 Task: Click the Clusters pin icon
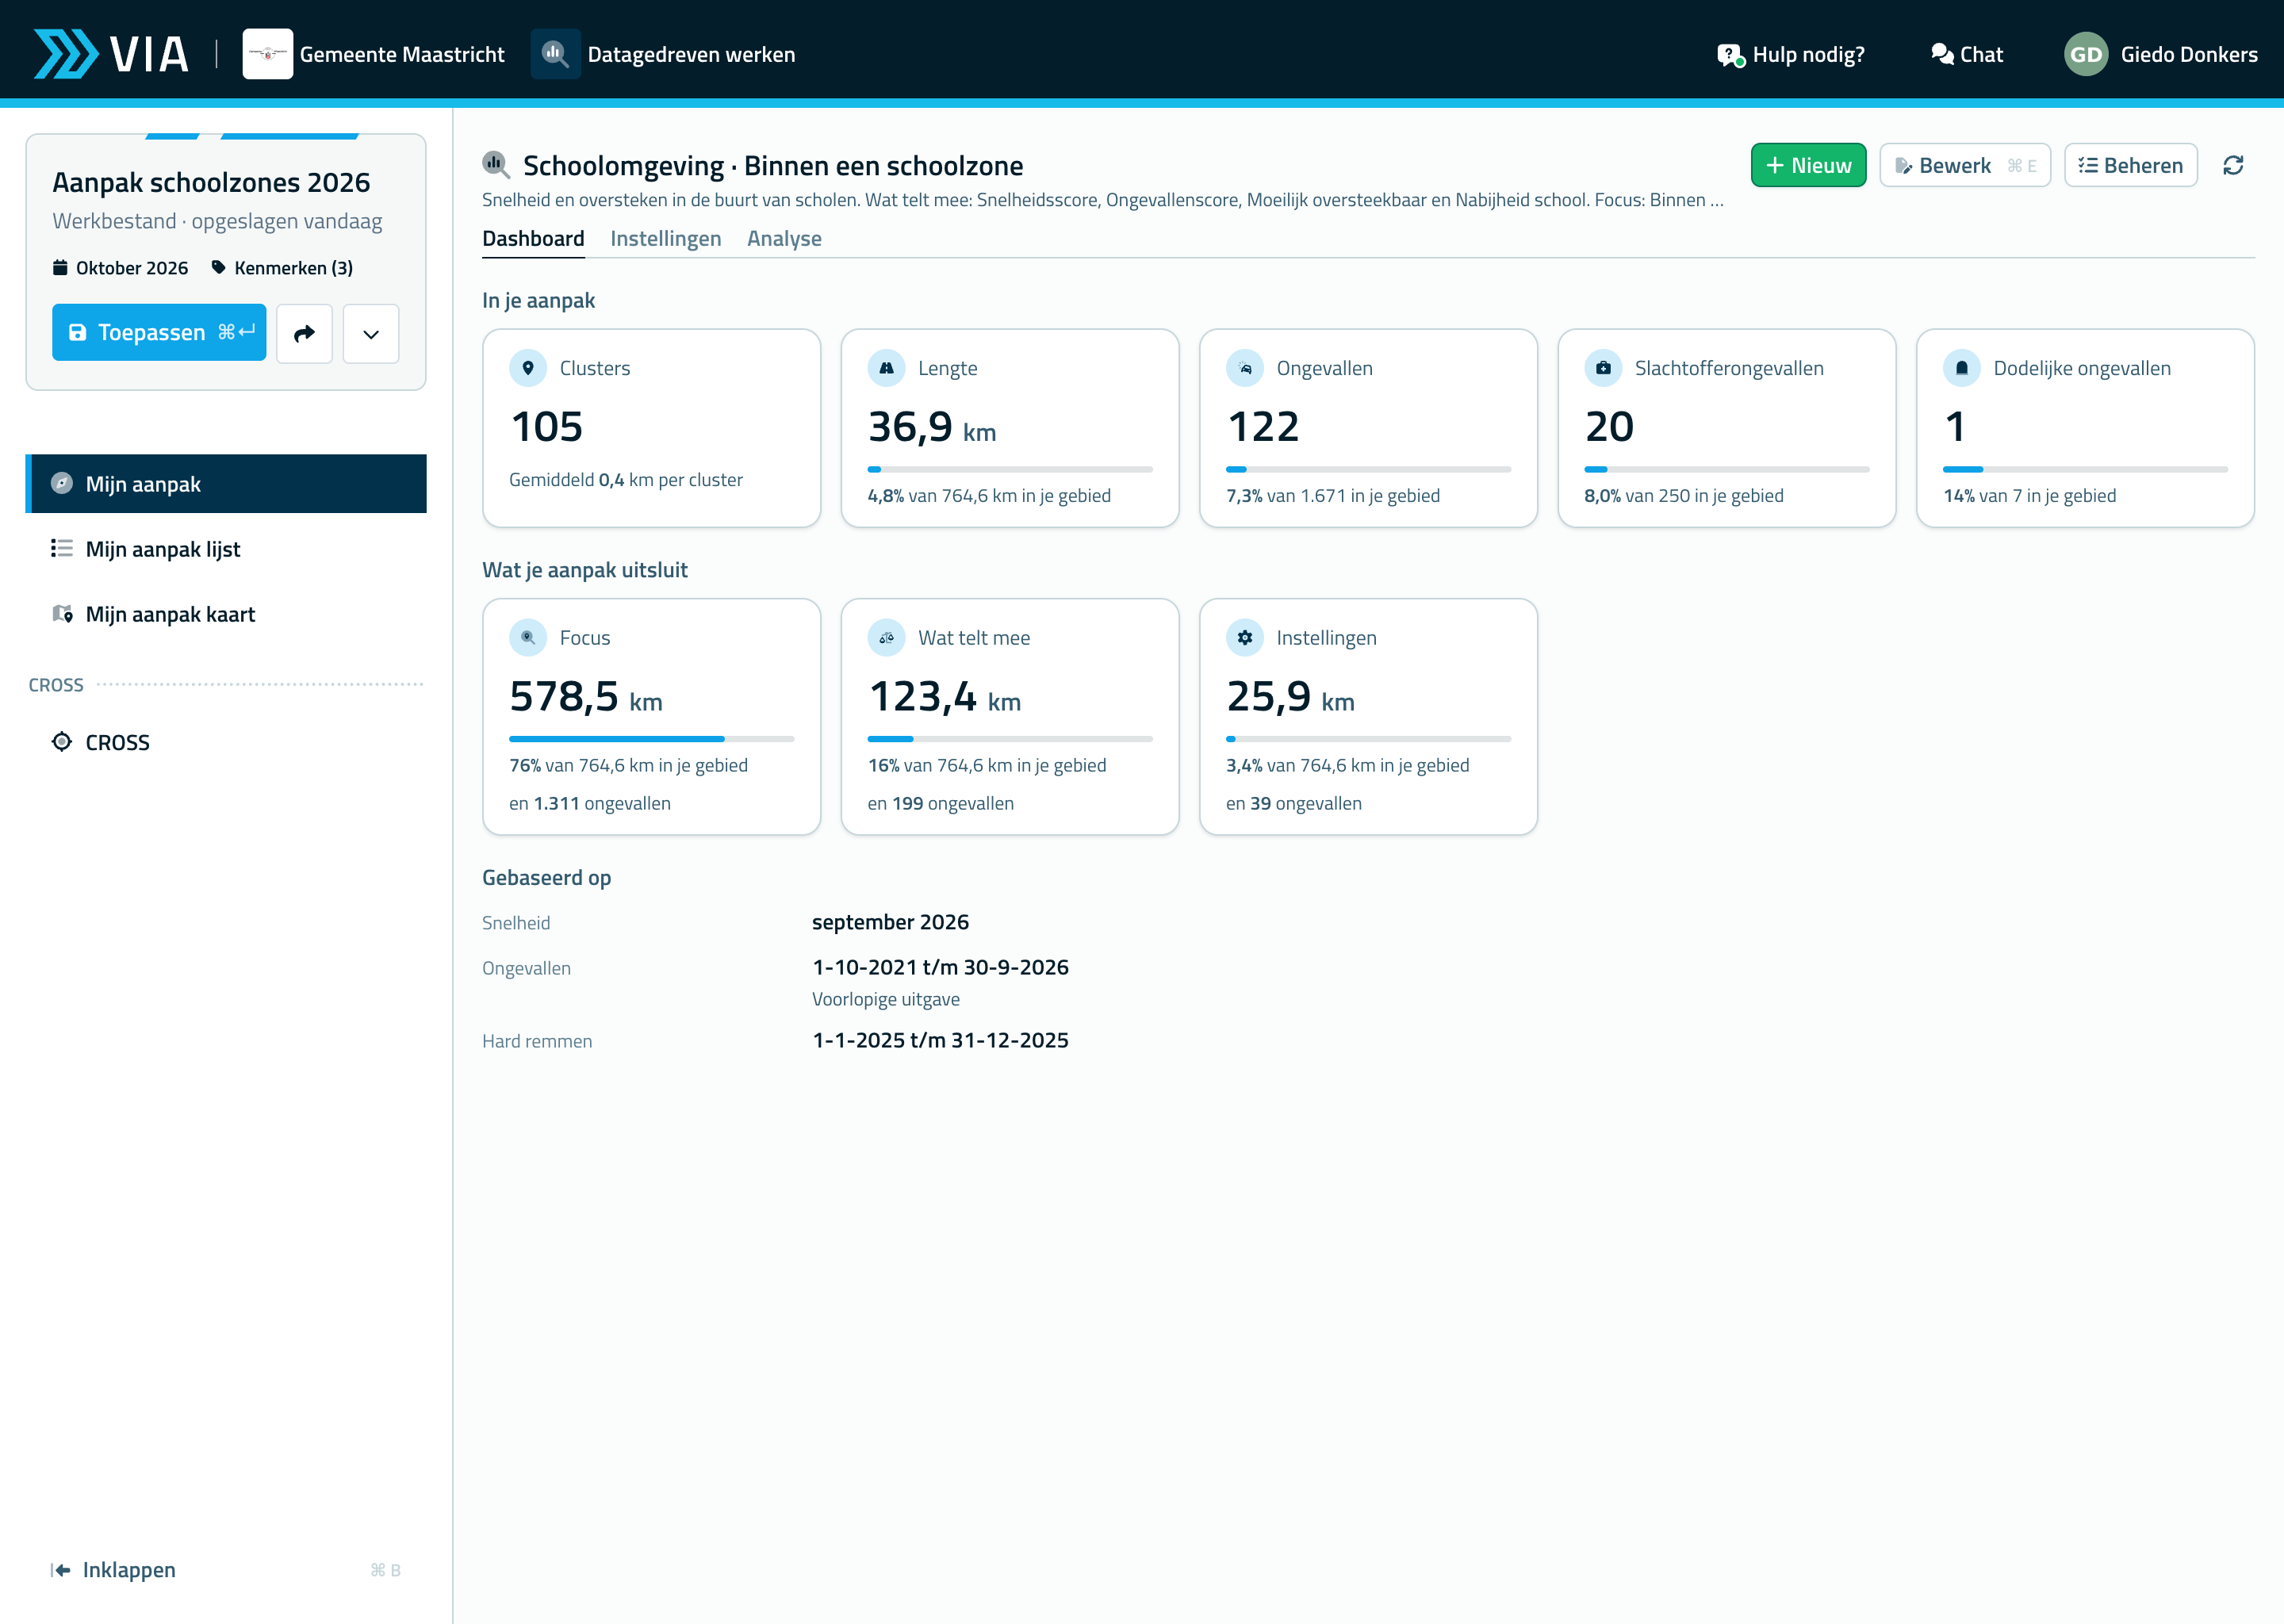tap(528, 368)
